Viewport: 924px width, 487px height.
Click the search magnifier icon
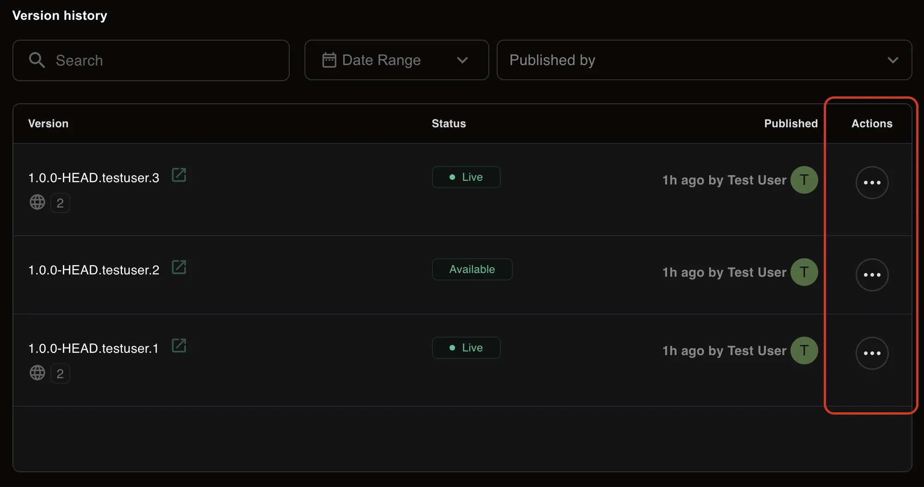tap(37, 60)
